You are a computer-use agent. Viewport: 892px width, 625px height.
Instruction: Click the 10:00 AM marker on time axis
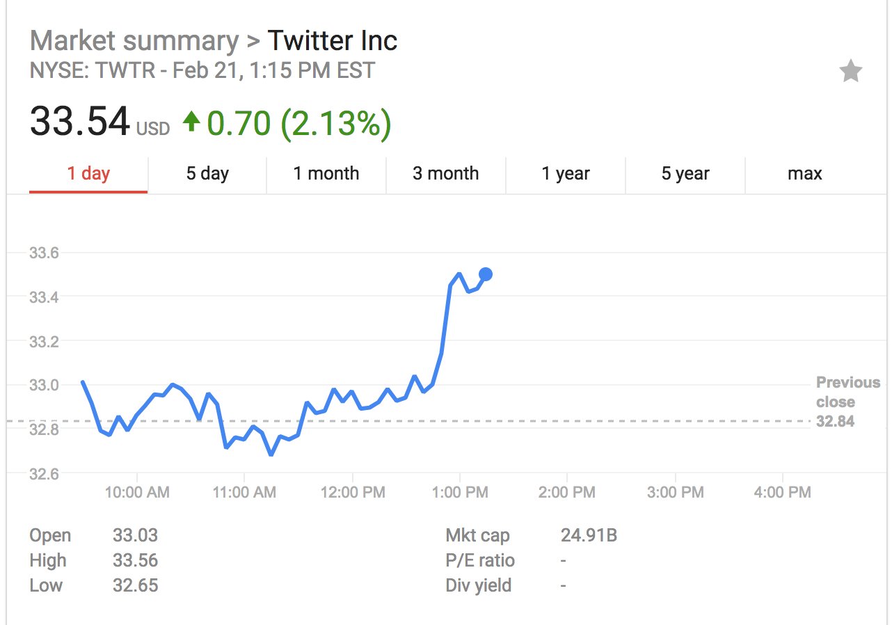137,493
